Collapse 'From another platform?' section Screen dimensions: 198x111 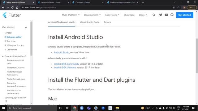(3, 56)
